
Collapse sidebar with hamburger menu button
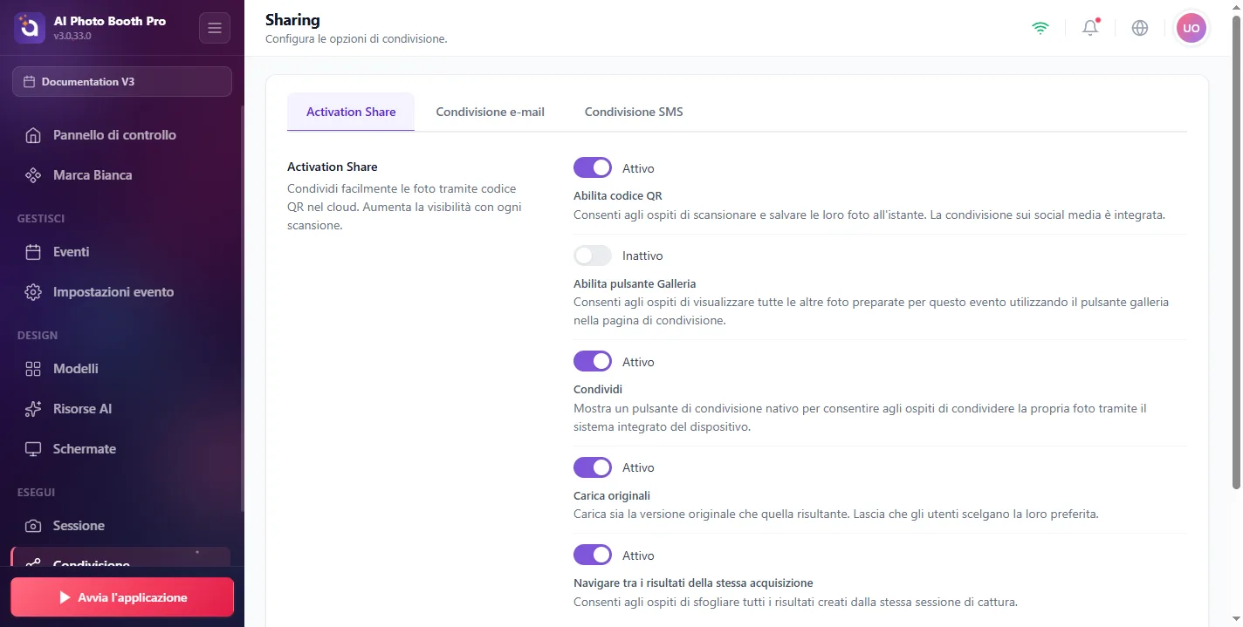tap(215, 28)
